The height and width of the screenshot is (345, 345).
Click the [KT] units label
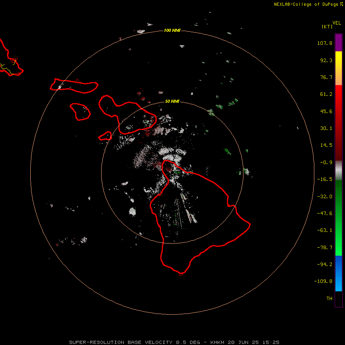pyautogui.click(x=327, y=26)
